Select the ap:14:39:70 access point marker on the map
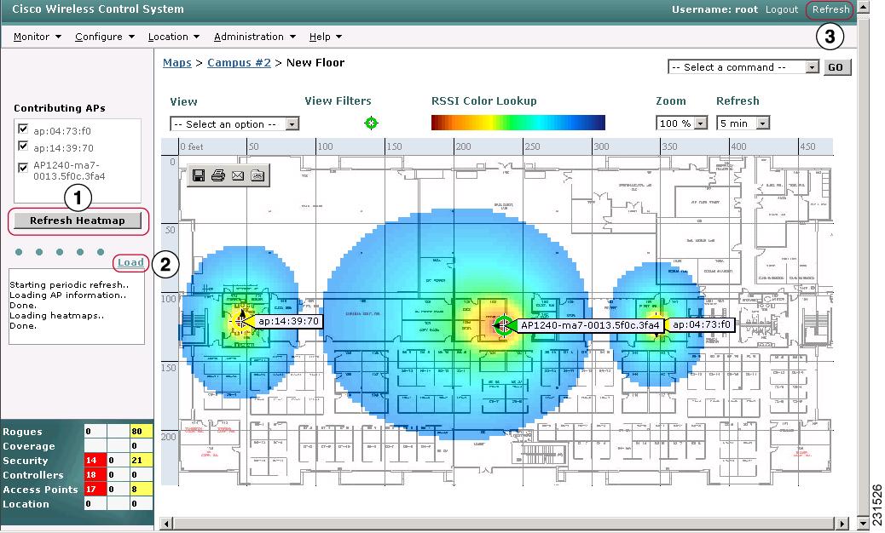 pyautogui.click(x=241, y=322)
